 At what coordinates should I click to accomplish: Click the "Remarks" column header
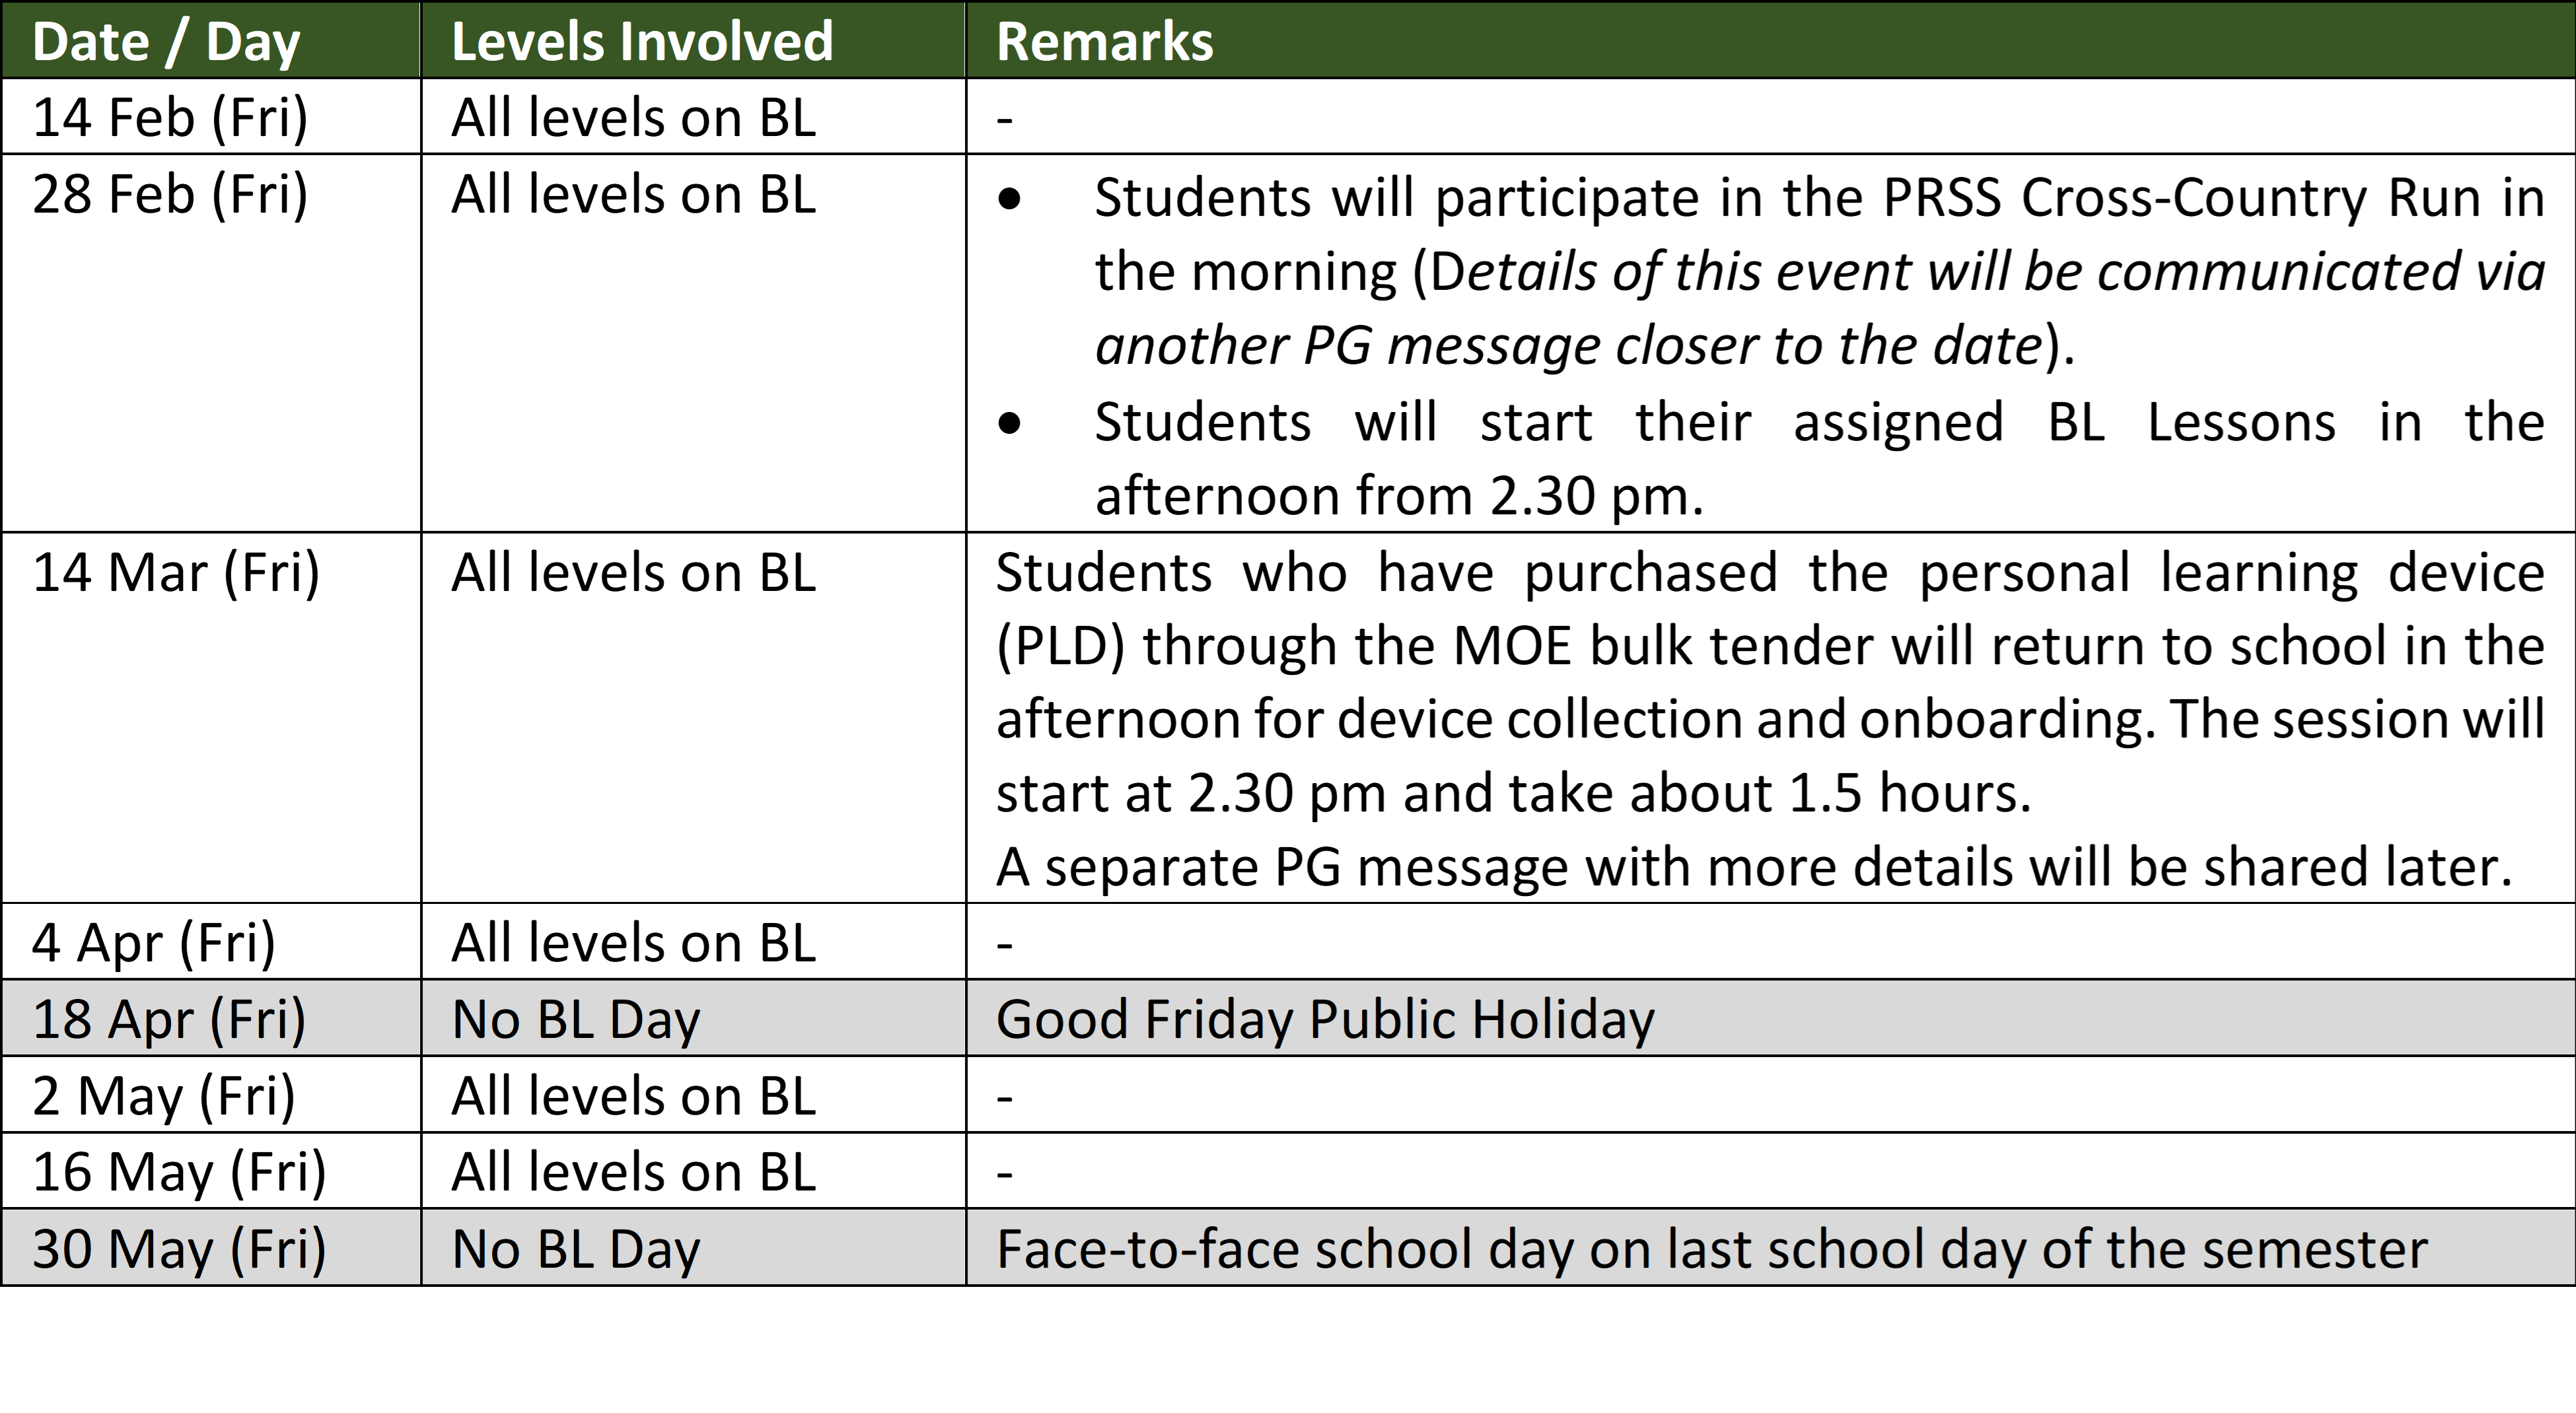[1770, 40]
